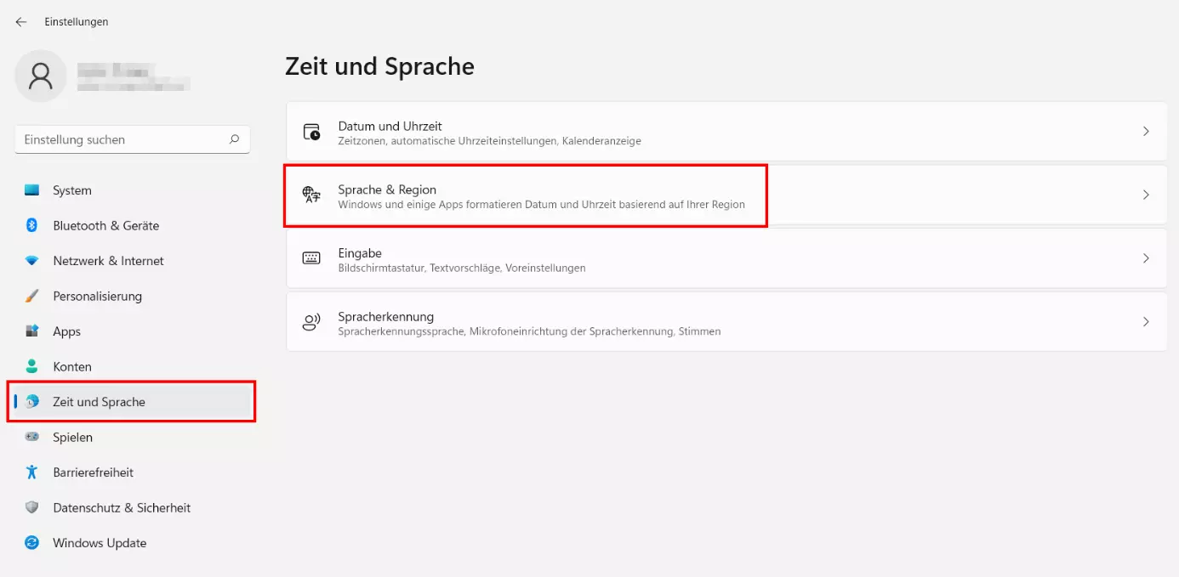Open Eingabe settings title

(360, 253)
